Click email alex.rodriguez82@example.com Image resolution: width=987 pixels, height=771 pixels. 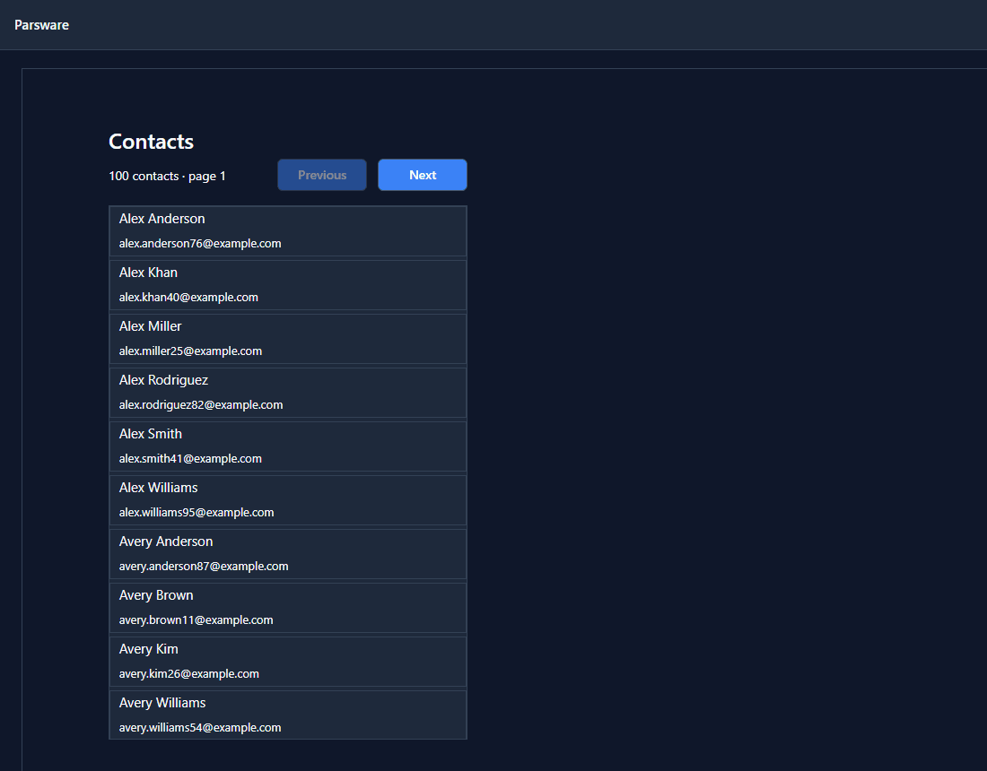[x=201, y=405]
